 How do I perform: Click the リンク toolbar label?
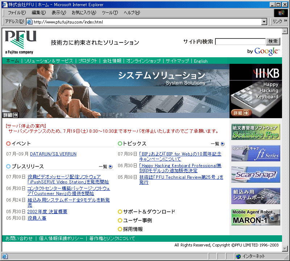click(x=277, y=21)
